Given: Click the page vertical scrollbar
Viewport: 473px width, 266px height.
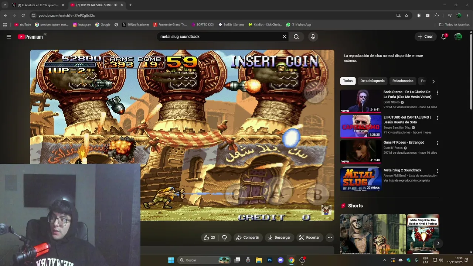Looking at the screenshot, I should [x=471, y=72].
